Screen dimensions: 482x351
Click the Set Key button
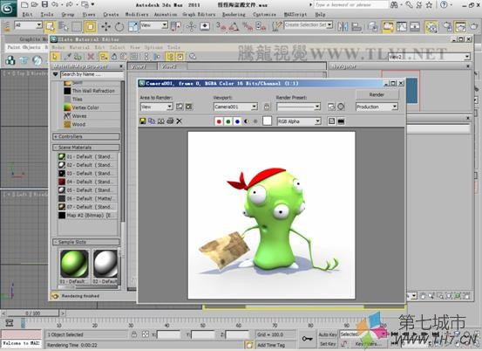(x=328, y=344)
